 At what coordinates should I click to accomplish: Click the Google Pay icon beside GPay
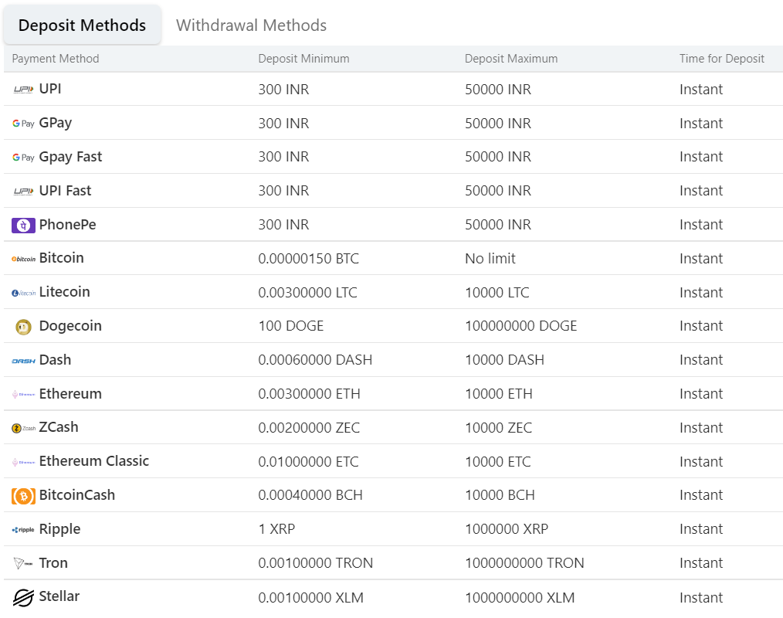pyautogui.click(x=23, y=124)
